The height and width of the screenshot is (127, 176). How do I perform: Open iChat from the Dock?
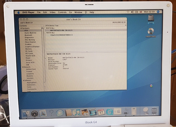click(60, 113)
